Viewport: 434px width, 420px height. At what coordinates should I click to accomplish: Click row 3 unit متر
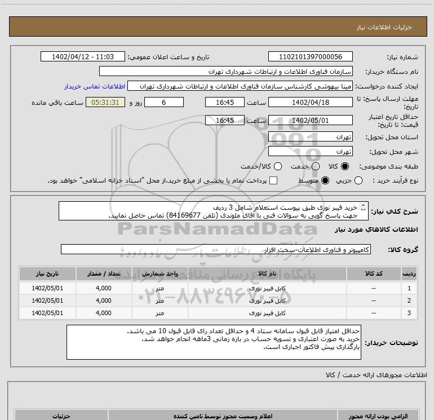160,313
